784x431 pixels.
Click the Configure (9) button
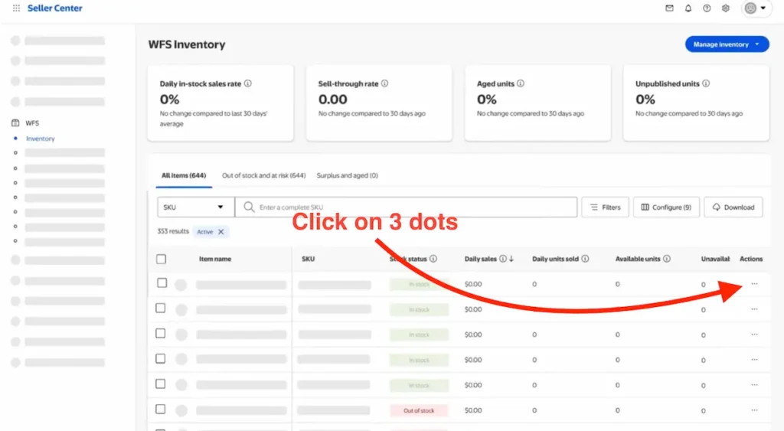(x=667, y=207)
